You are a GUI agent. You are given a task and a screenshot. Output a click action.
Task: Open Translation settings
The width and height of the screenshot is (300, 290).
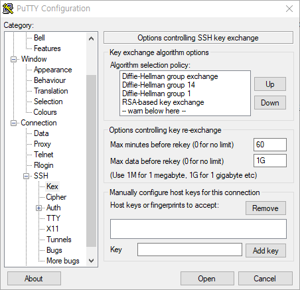pyautogui.click(x=51, y=91)
